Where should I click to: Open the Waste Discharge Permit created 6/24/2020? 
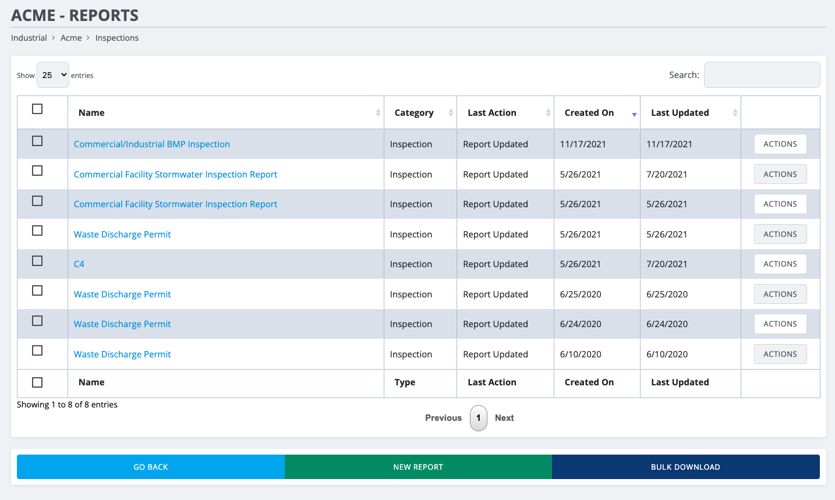[122, 324]
